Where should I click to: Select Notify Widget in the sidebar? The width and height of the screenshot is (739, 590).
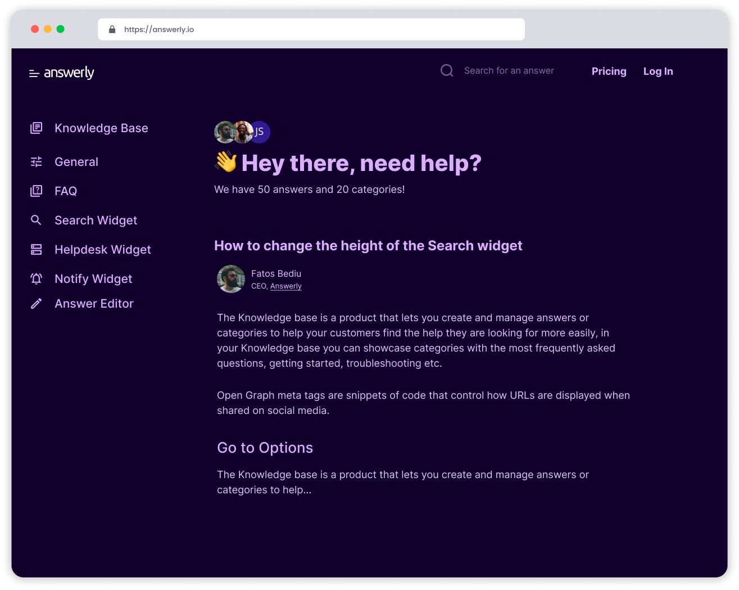[93, 279]
